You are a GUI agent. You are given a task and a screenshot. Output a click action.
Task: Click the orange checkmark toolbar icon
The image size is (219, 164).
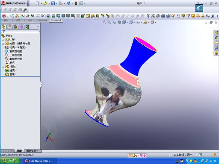(x=193, y=16)
